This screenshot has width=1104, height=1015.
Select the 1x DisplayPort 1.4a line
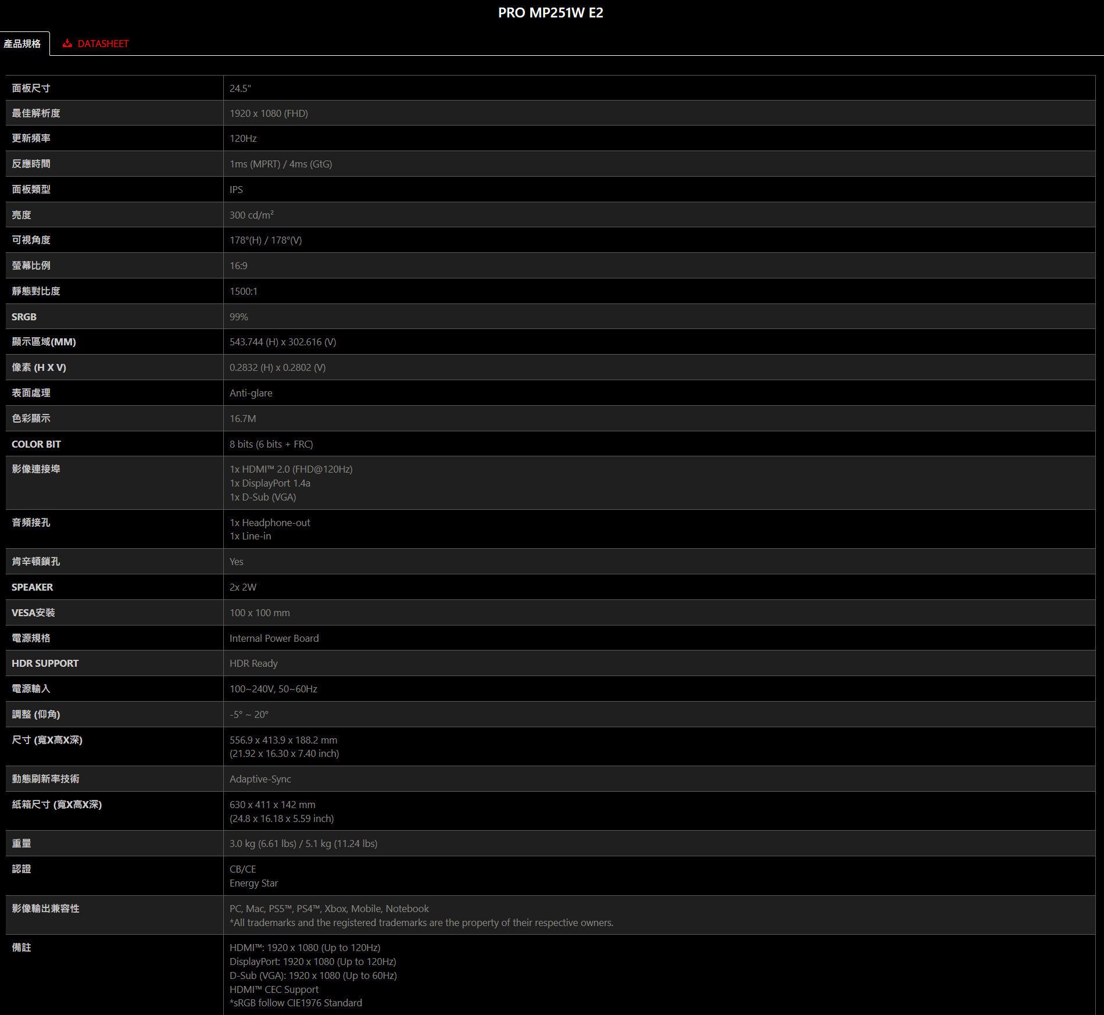(x=270, y=483)
